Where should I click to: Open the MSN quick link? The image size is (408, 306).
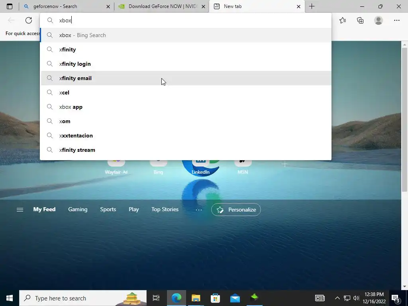coord(243,167)
